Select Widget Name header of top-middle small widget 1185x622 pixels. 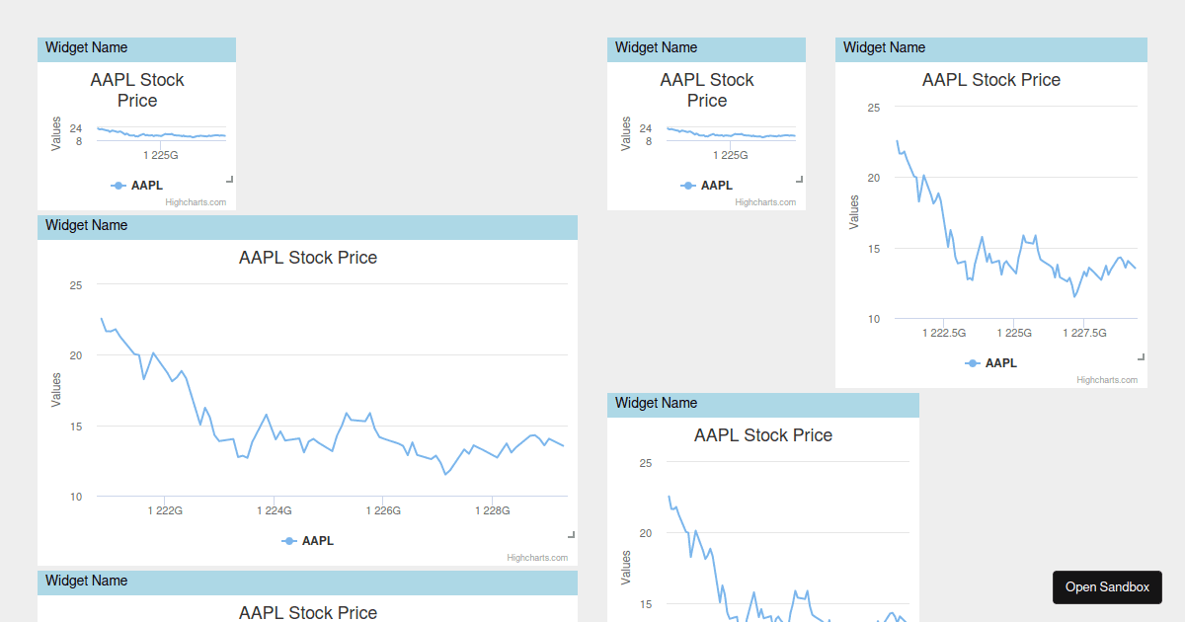click(x=706, y=48)
